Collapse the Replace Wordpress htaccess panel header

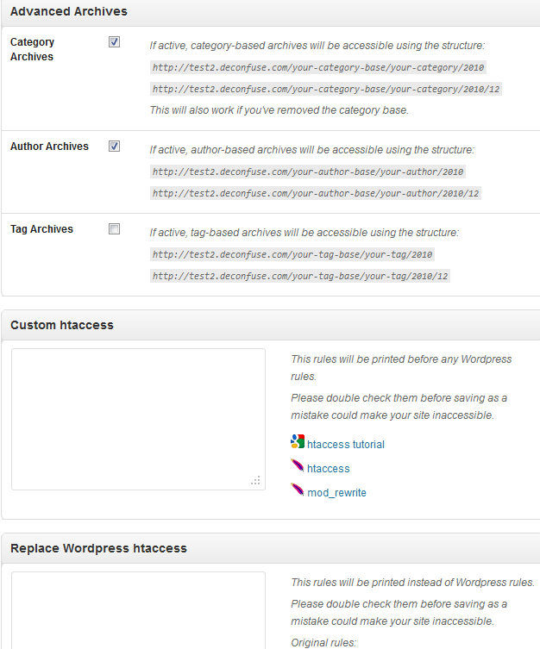click(x=271, y=548)
